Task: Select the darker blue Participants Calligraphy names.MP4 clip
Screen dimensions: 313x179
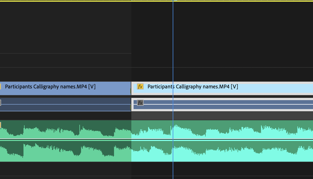Action: click(64, 87)
